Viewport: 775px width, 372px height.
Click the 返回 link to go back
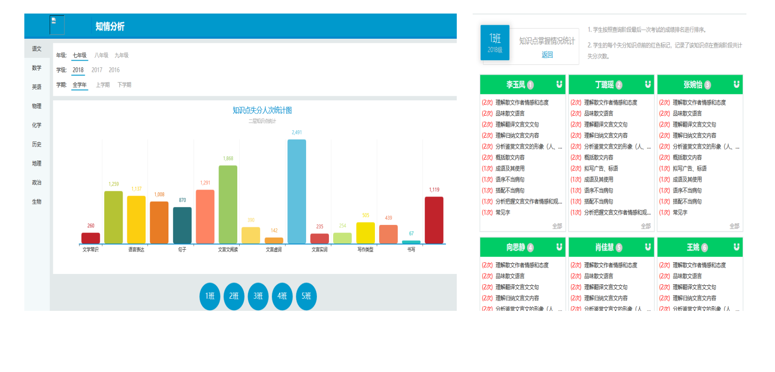[547, 55]
